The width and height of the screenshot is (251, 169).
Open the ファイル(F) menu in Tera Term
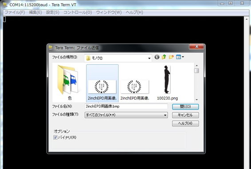(x=15, y=12)
